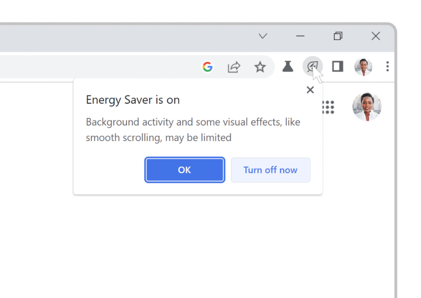Close the Chrome window

(x=376, y=36)
